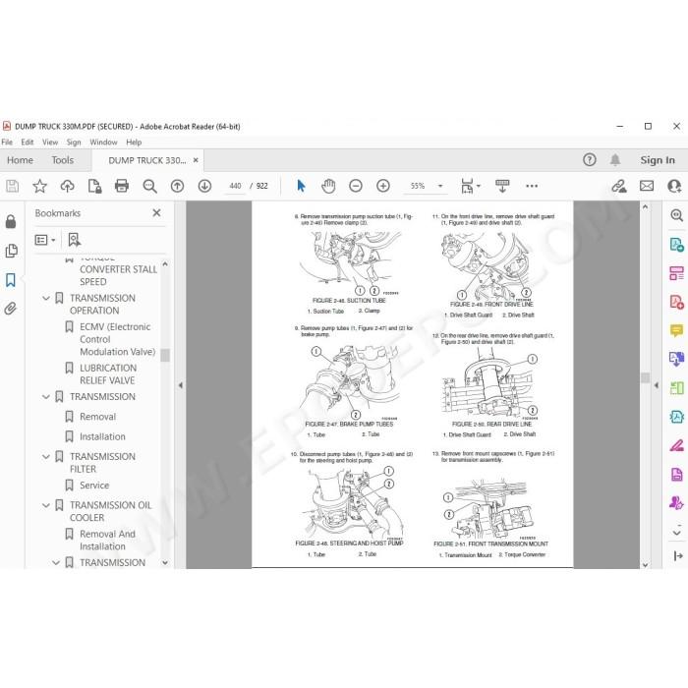Screen dimensions: 688x688
Task: Click share with others person icon
Action: (x=674, y=186)
